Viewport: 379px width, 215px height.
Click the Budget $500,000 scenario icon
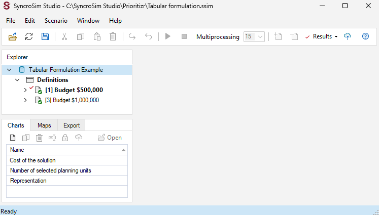coord(39,91)
